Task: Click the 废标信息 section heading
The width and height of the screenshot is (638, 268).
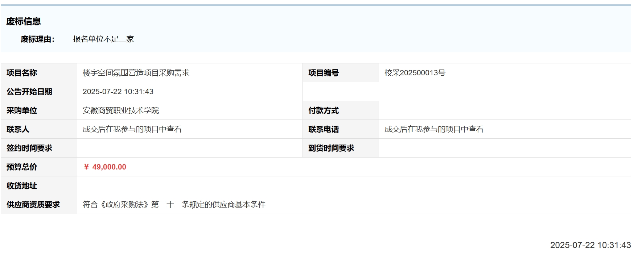Action: pyautogui.click(x=24, y=21)
